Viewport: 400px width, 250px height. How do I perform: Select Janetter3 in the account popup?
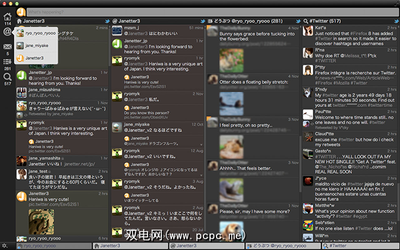click(36, 58)
